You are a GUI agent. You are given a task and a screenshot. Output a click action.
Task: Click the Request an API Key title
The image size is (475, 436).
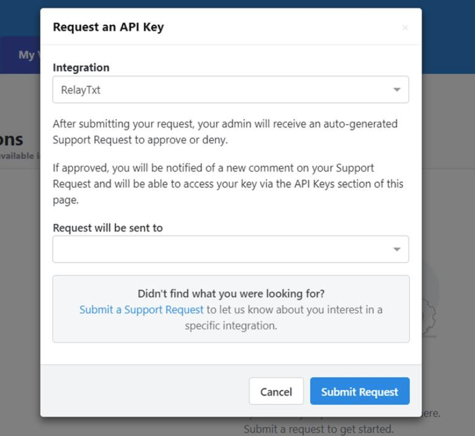coord(108,27)
